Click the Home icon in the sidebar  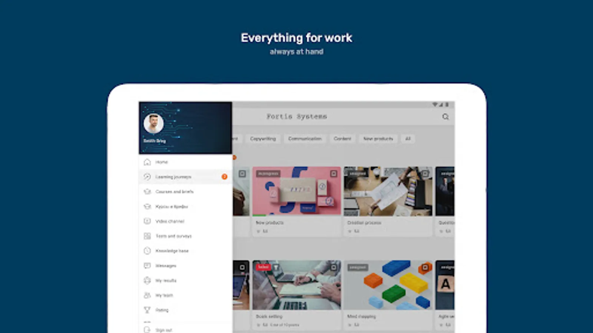pyautogui.click(x=147, y=162)
